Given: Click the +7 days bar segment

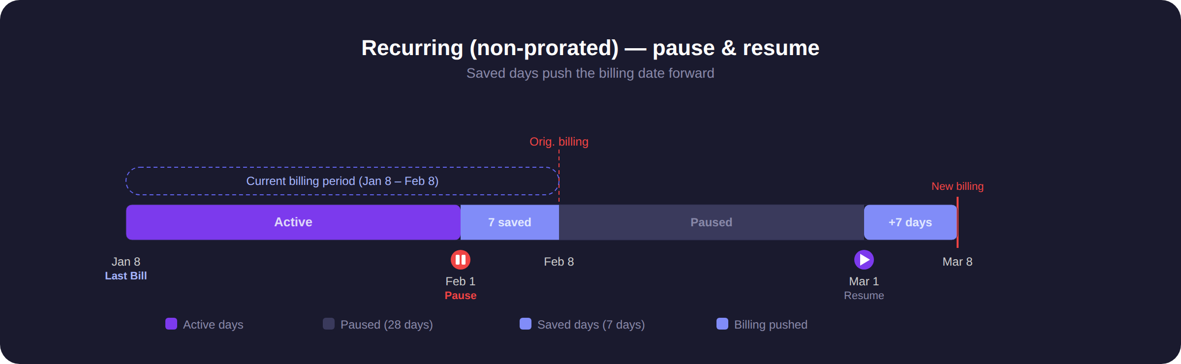Looking at the screenshot, I should point(910,222).
